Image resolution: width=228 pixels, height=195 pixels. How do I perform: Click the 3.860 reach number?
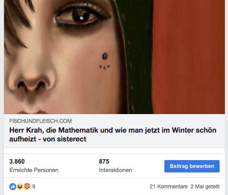pos(17,161)
